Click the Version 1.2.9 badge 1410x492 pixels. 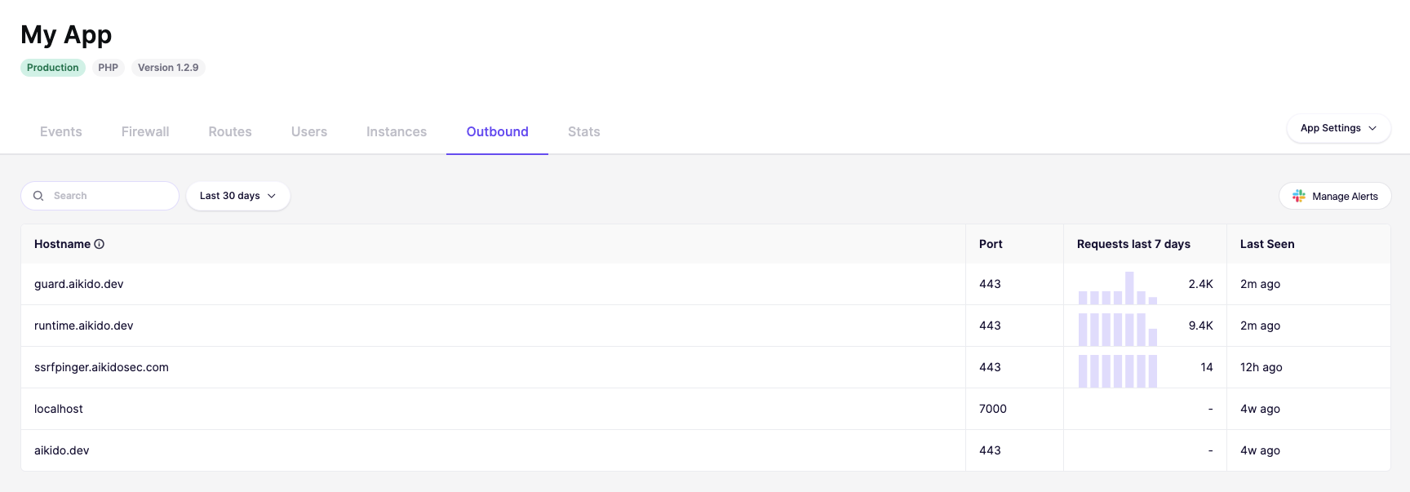(168, 68)
